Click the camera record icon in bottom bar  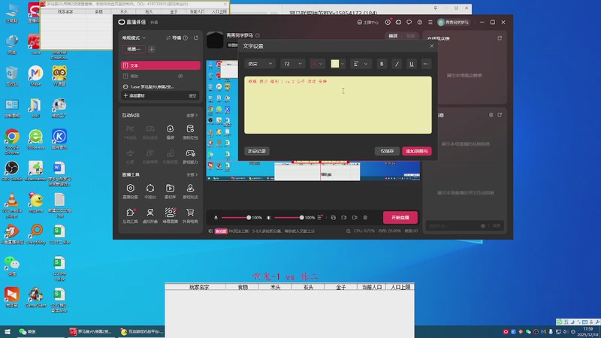[x=355, y=218]
